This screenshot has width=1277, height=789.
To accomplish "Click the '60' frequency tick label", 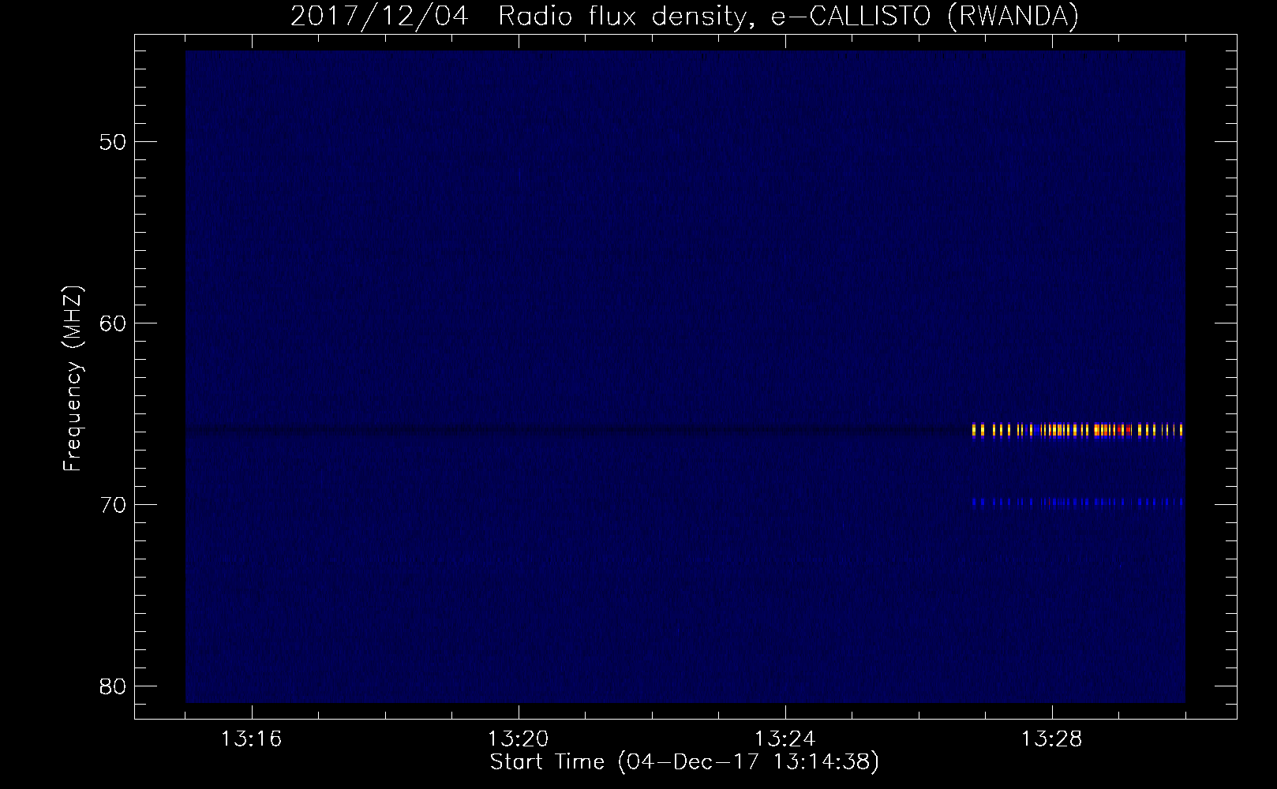I will (x=113, y=323).
